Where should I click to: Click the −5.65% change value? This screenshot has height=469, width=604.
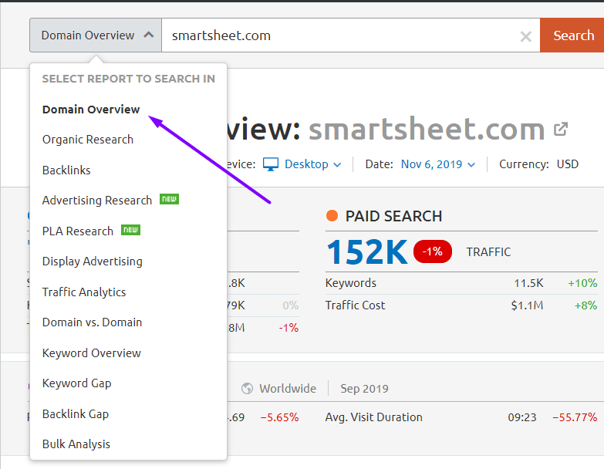pyautogui.click(x=280, y=417)
